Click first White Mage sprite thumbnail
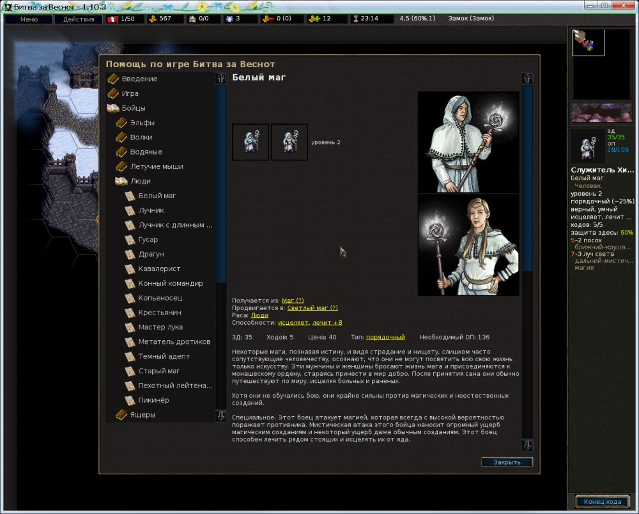639x514 pixels. click(250, 143)
